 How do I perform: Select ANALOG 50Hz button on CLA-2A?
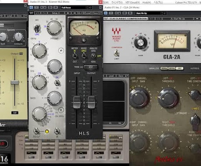pos(164,68)
